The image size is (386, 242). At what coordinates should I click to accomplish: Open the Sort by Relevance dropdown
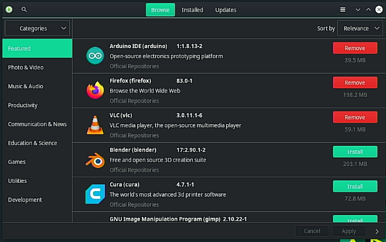[x=360, y=28]
